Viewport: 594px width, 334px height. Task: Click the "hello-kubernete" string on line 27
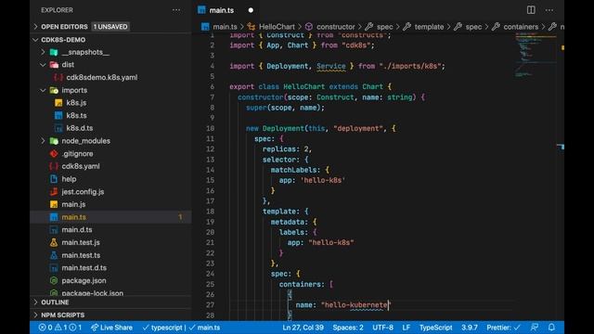[x=356, y=305]
